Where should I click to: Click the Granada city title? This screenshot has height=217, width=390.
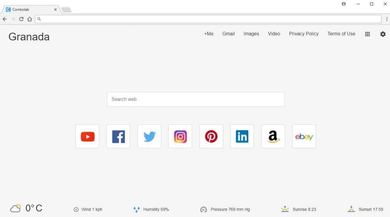(29, 37)
